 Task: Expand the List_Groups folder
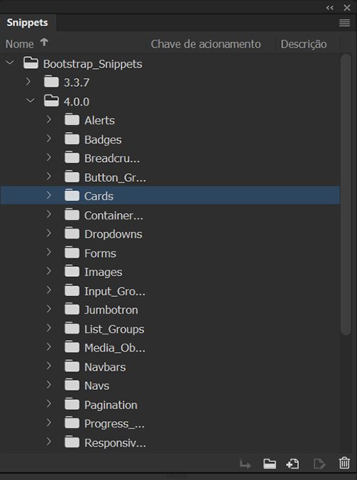49,328
